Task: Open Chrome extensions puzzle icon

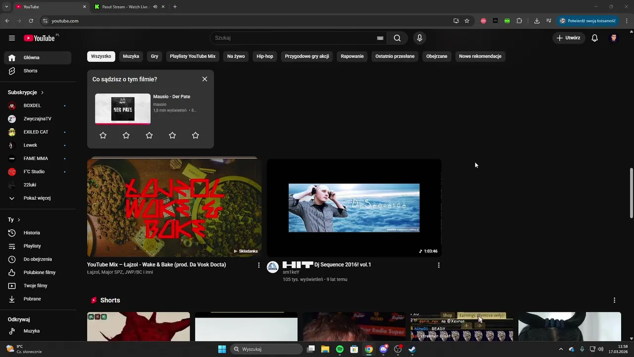Action: point(519,21)
